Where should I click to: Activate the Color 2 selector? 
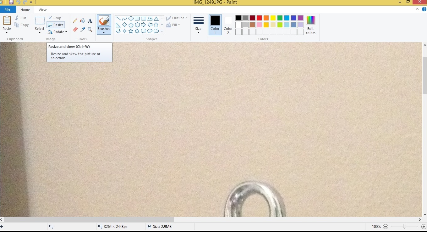pos(228,25)
